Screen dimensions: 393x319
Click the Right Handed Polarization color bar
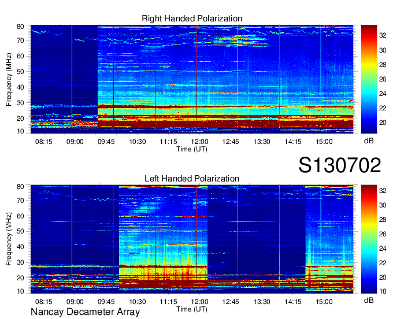369,79
